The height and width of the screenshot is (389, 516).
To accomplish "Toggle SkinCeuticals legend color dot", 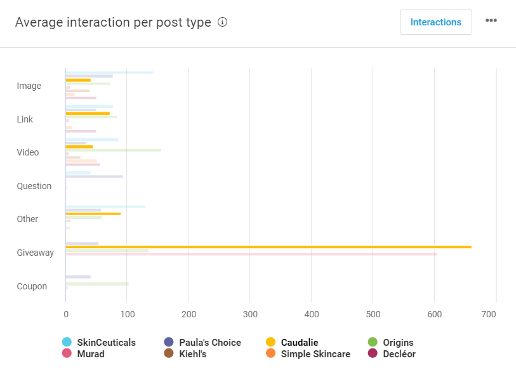I will [67, 343].
